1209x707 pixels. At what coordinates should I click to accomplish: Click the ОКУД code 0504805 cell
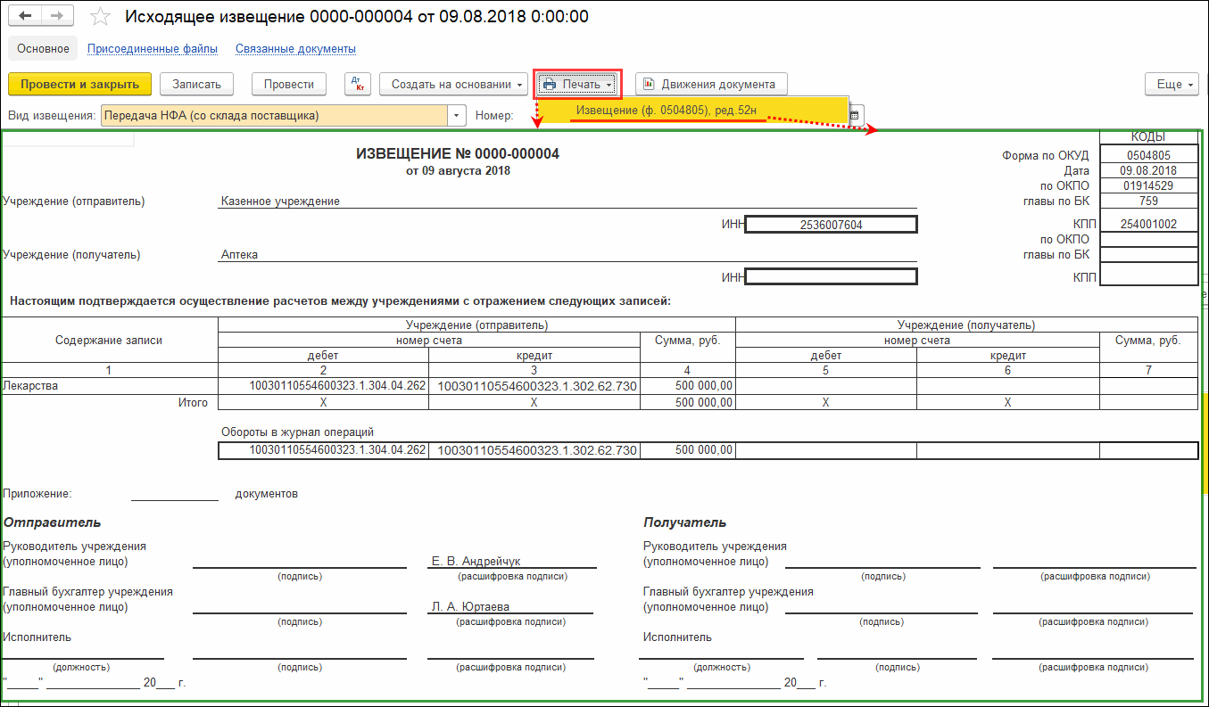click(1148, 155)
